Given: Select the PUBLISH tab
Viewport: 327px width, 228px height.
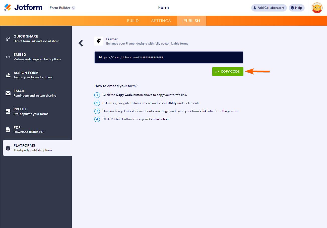Looking at the screenshot, I should tap(192, 21).
